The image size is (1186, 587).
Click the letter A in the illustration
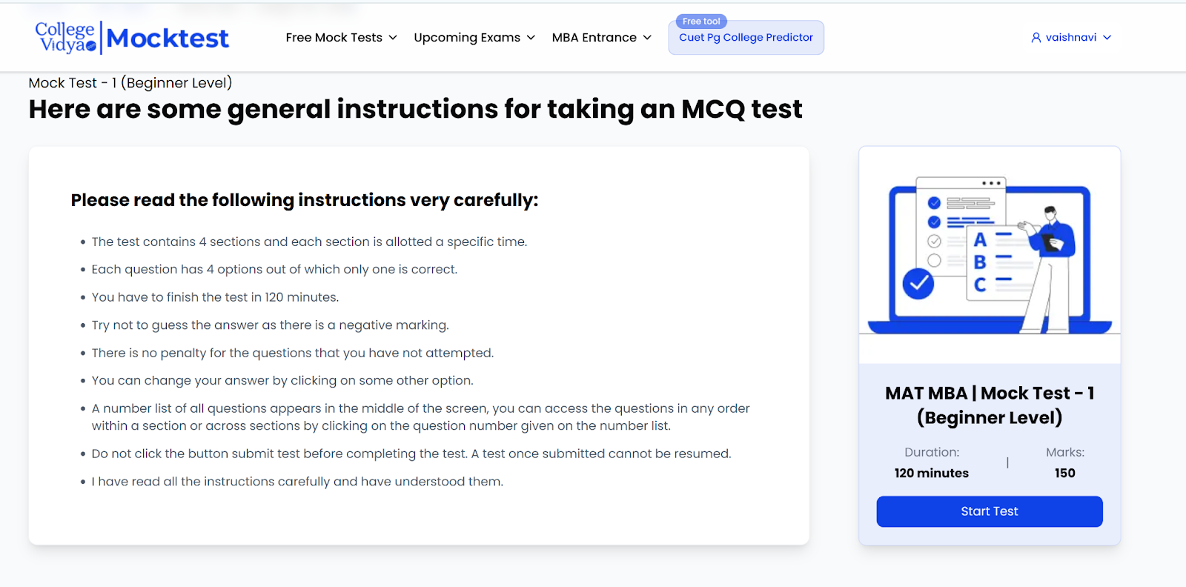[x=980, y=240]
